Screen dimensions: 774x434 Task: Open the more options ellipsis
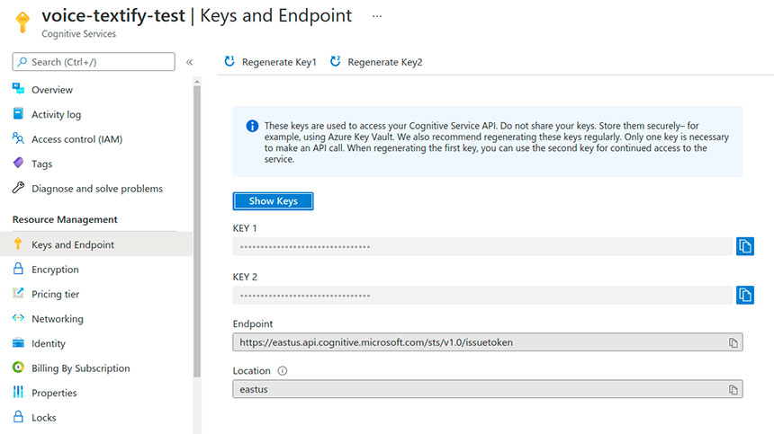tap(376, 16)
